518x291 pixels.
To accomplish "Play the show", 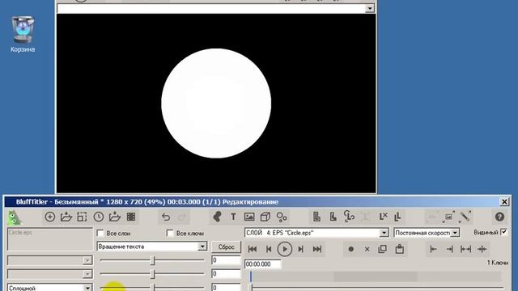I will pyautogui.click(x=284, y=249).
